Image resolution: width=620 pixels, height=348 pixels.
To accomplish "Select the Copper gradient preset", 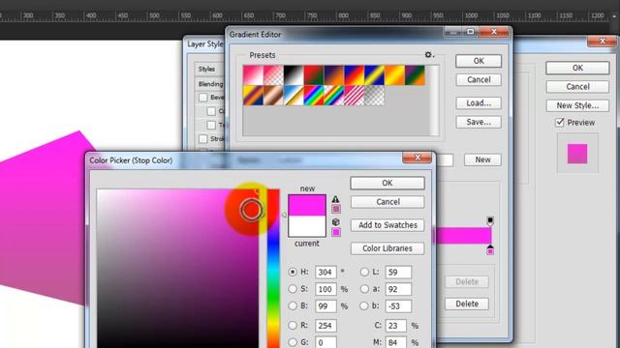I will pos(273,96).
